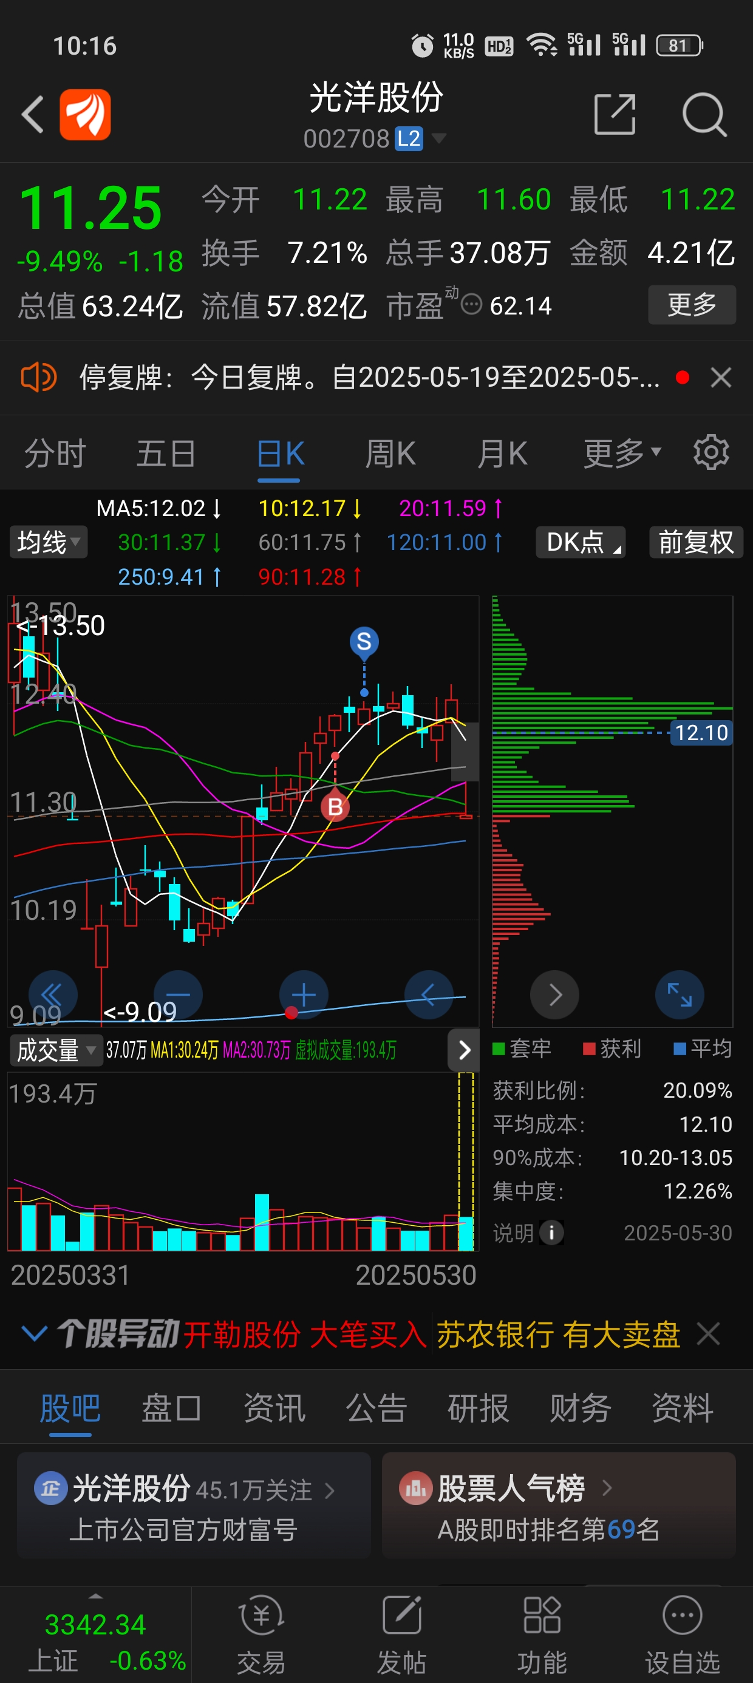Switch to the 财务 tab
753x1683 pixels.
tap(580, 1408)
